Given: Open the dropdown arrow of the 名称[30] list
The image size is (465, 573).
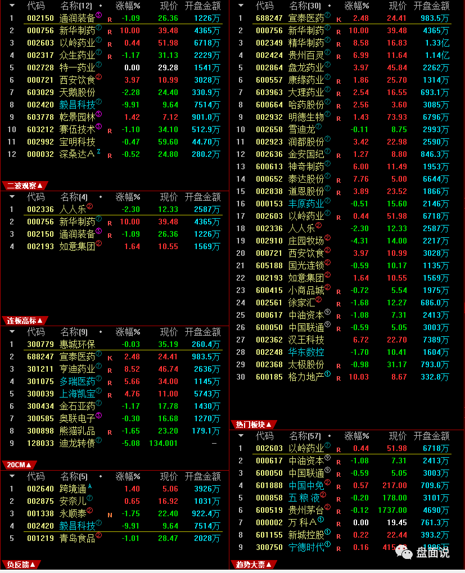Looking at the screenshot, I should [x=241, y=6].
